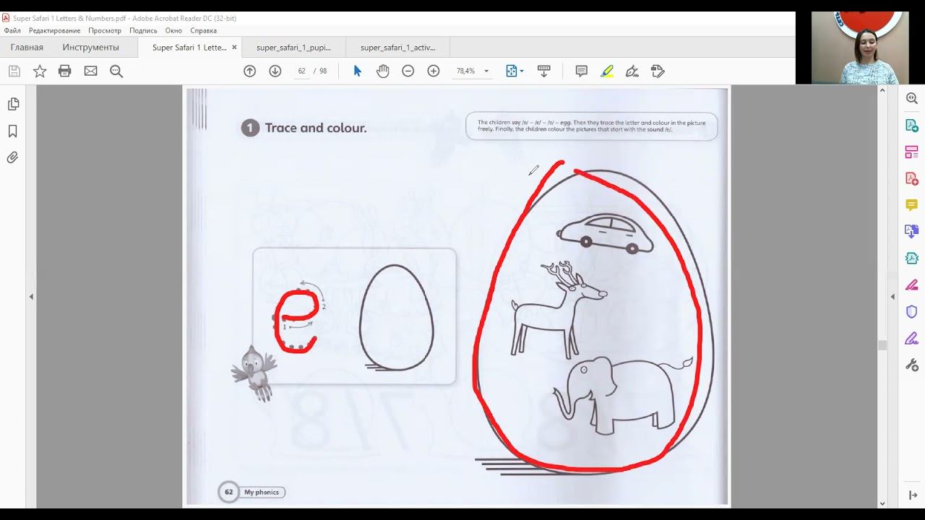Open the Find text magnifier tool

coord(116,71)
